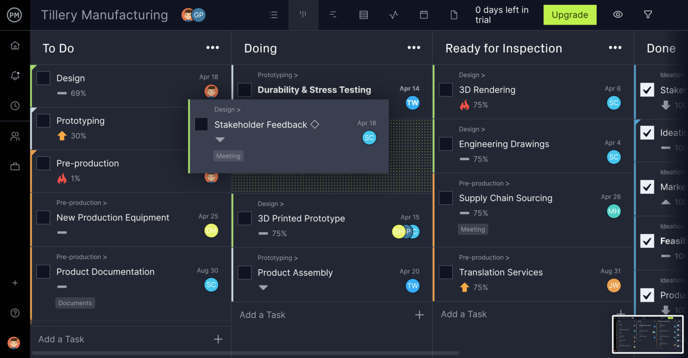The width and height of the screenshot is (688, 358).
Task: Click the GP member avatar
Action: click(x=198, y=15)
